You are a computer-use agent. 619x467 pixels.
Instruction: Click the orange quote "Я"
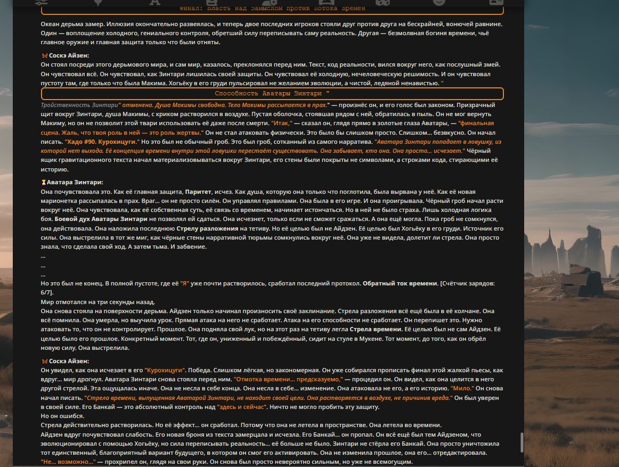point(185,283)
